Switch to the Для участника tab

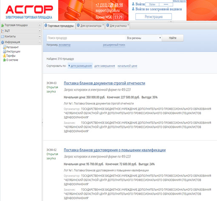117,26
